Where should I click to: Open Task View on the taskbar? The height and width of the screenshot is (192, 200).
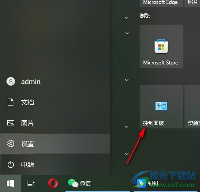(31, 183)
